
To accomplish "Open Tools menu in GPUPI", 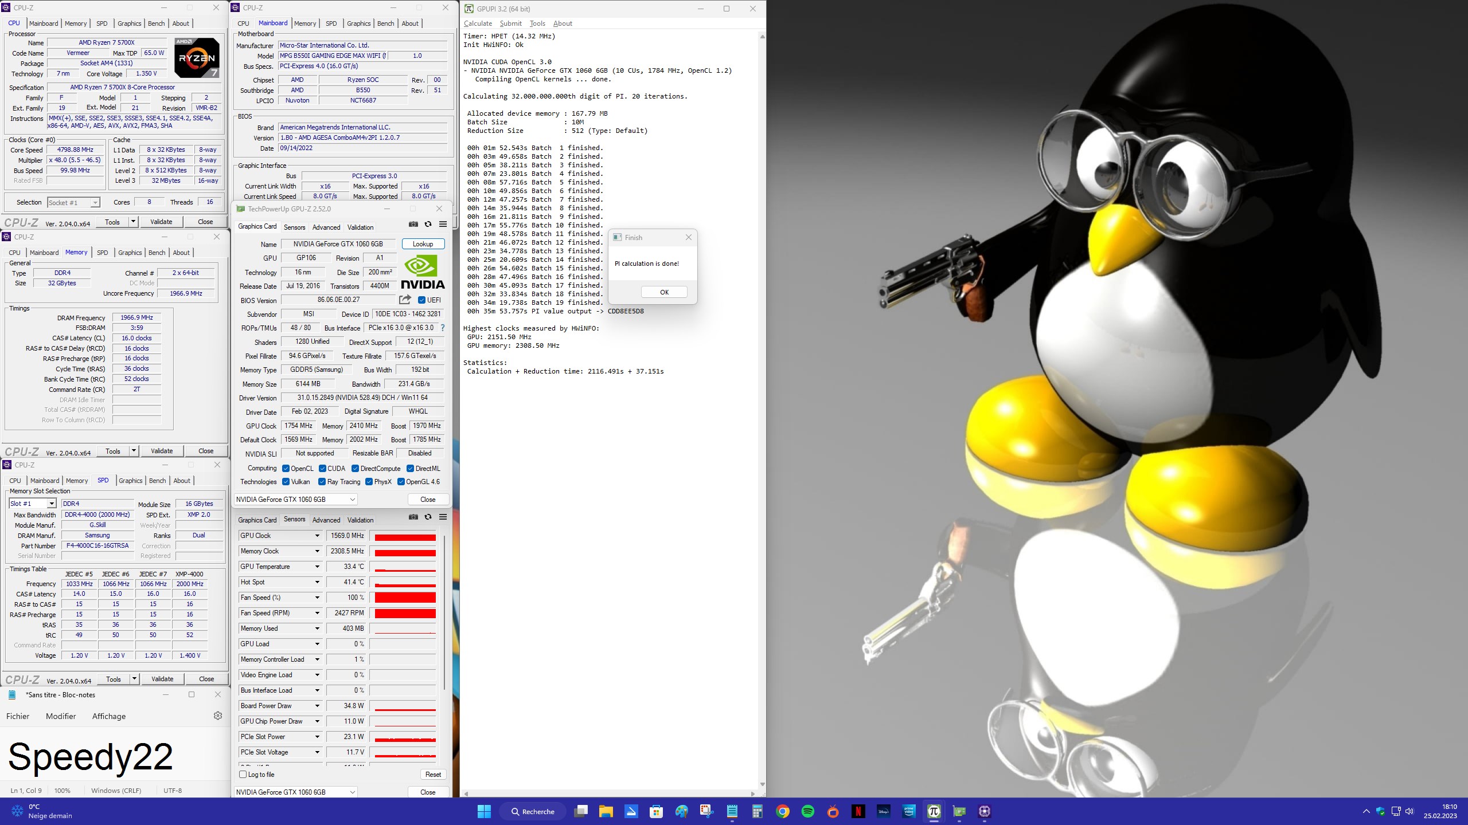I will click(x=537, y=23).
